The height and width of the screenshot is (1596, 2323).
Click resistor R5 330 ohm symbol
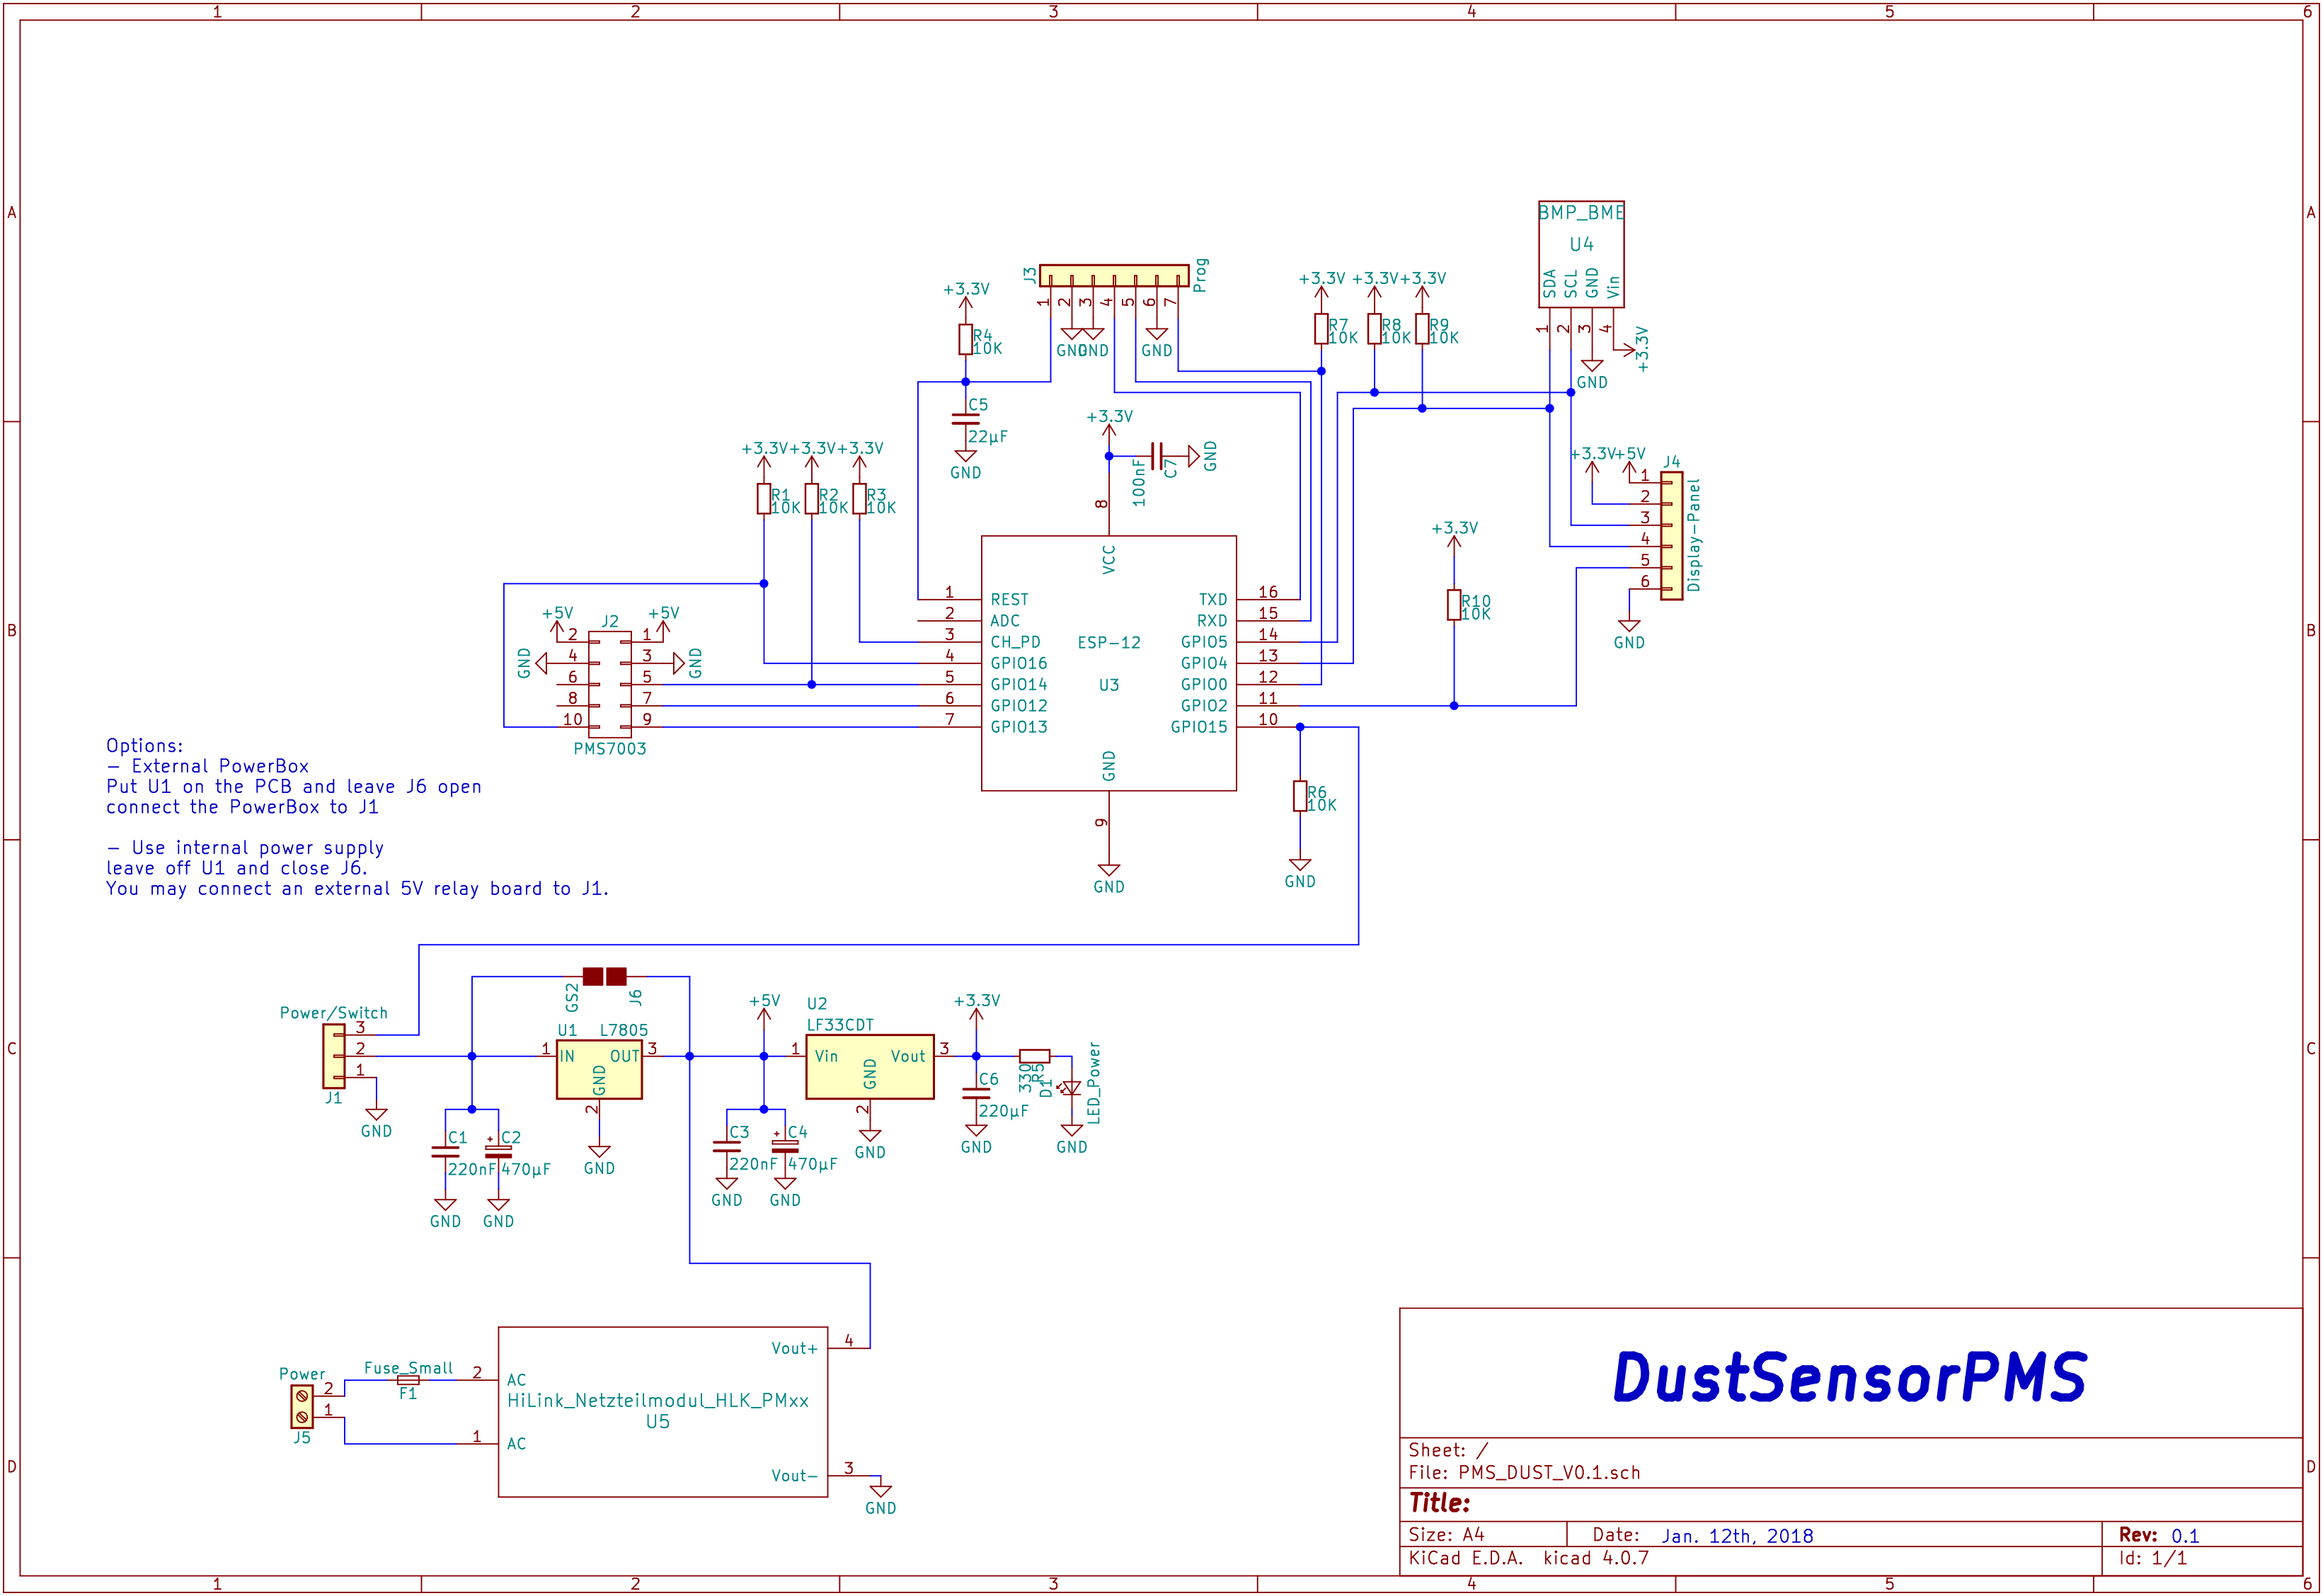[1035, 1056]
